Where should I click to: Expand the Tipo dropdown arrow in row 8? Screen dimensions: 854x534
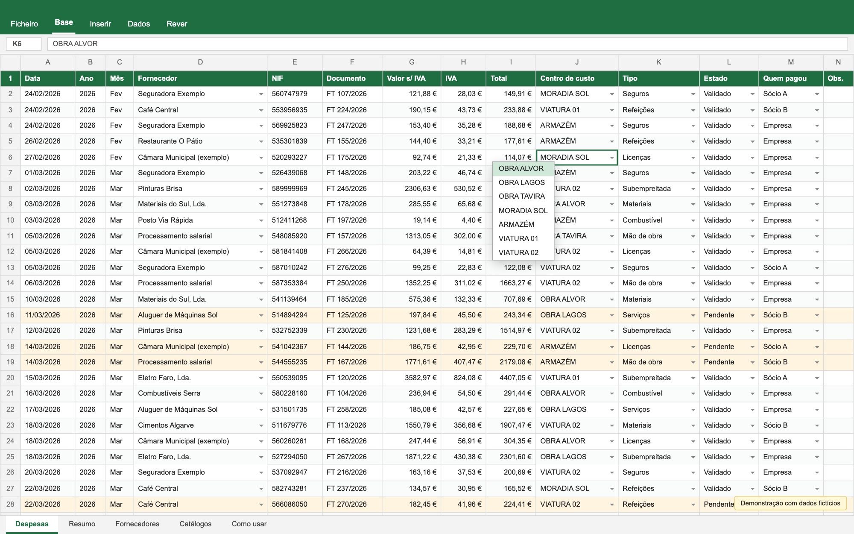click(x=693, y=189)
